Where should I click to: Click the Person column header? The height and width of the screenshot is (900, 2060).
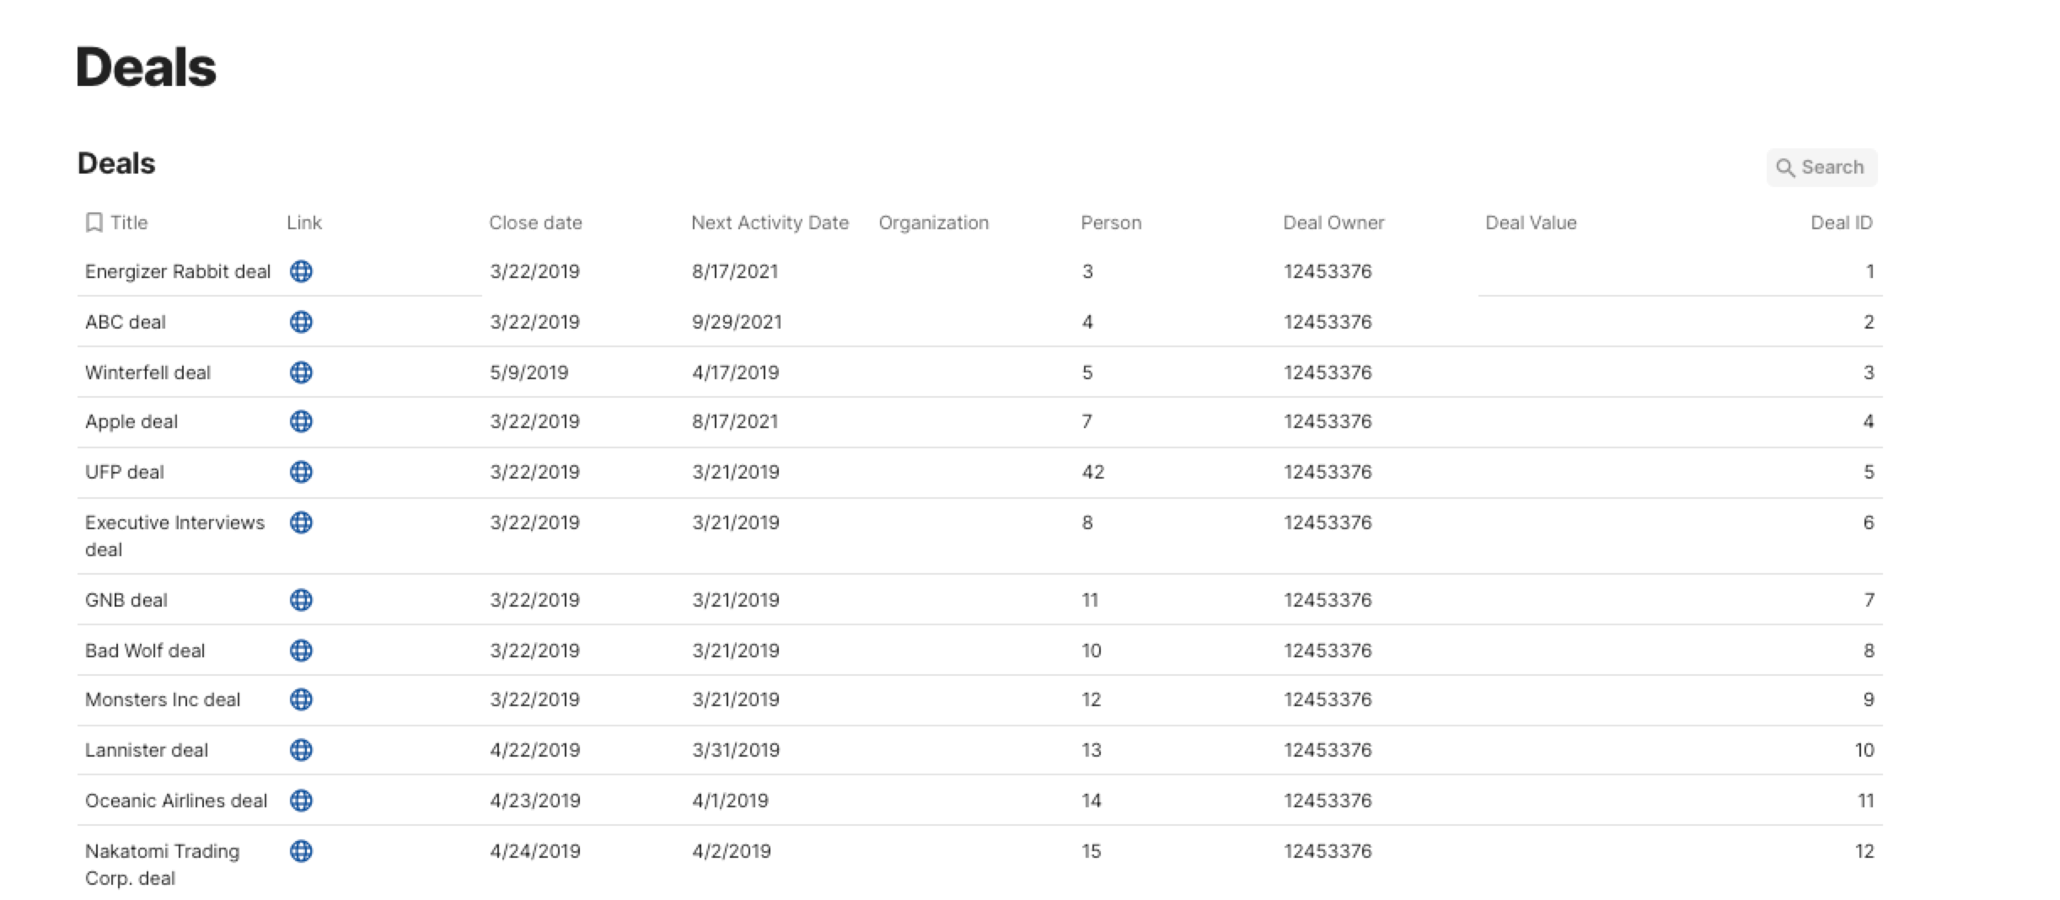click(1111, 222)
